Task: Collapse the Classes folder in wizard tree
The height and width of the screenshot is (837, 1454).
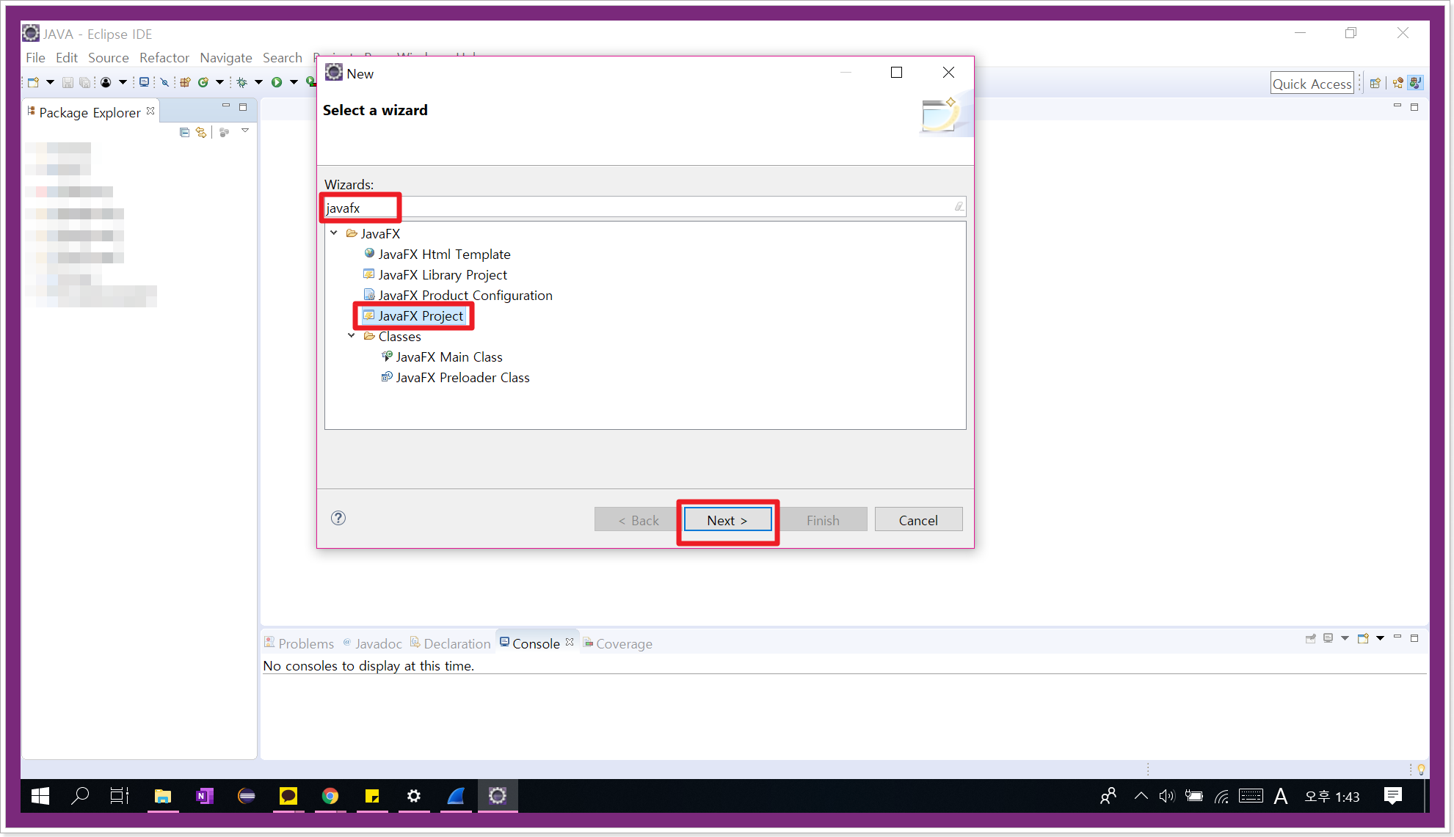Action: [352, 335]
